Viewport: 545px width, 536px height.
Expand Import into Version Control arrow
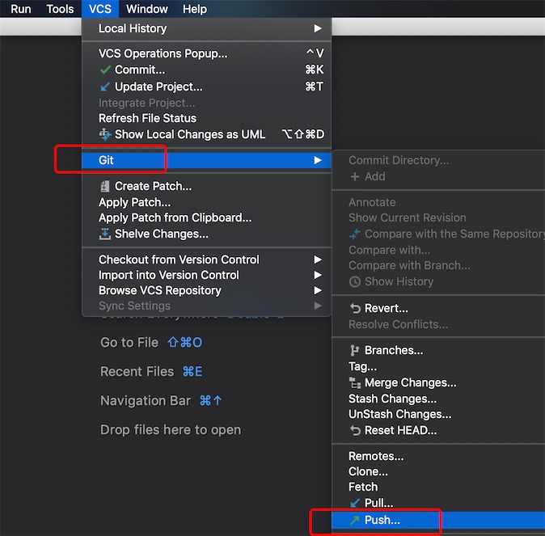click(318, 275)
